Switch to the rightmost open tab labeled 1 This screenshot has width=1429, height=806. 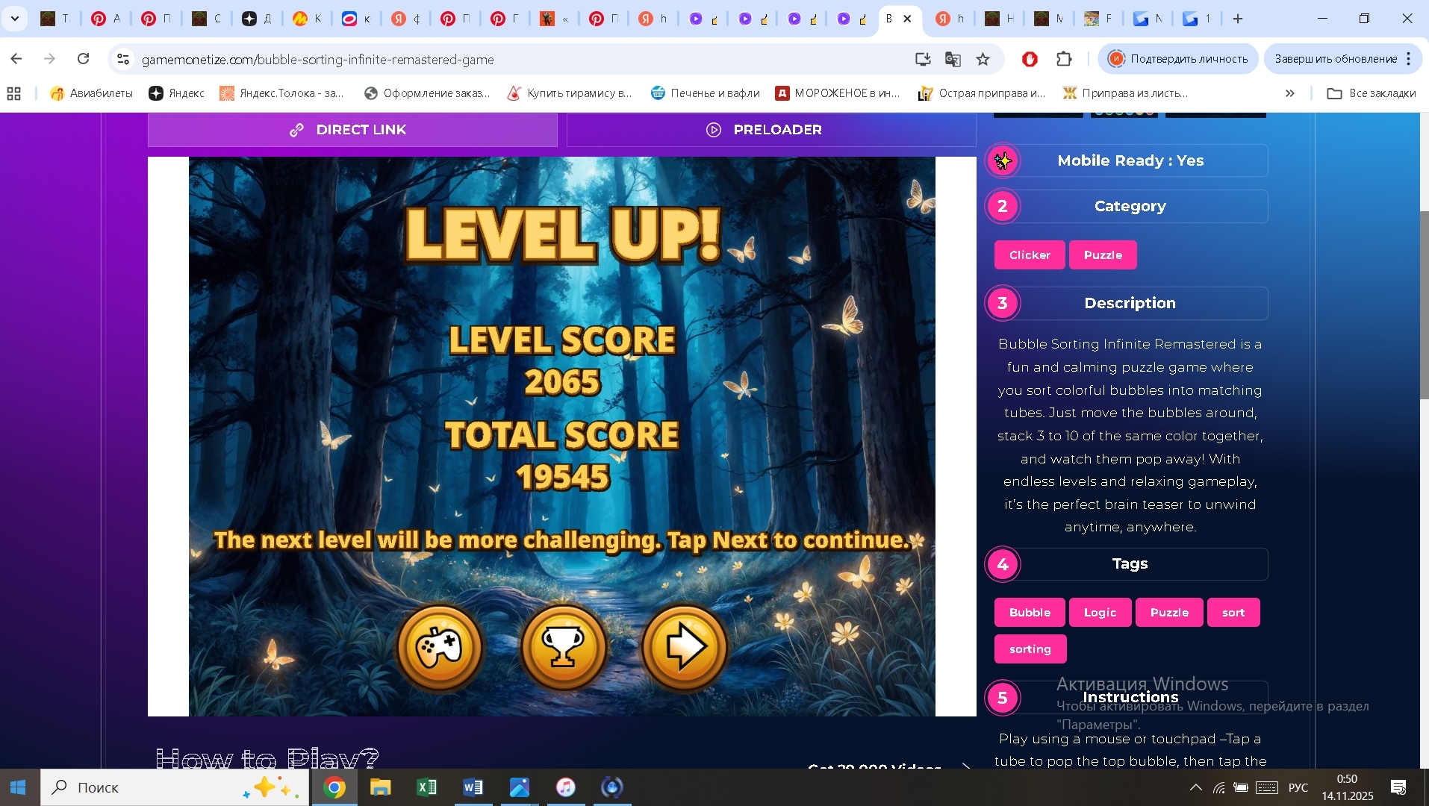(1197, 19)
